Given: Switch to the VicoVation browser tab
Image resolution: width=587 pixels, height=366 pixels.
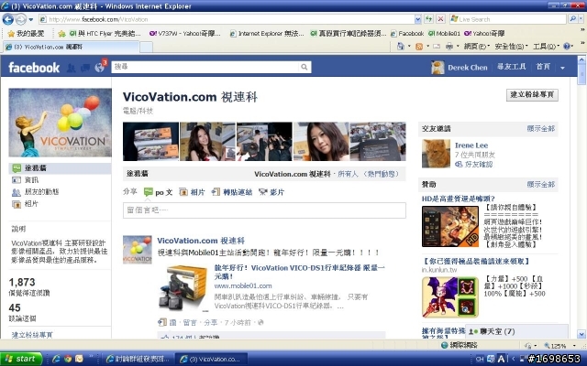Looking at the screenshot, I should tap(72, 47).
